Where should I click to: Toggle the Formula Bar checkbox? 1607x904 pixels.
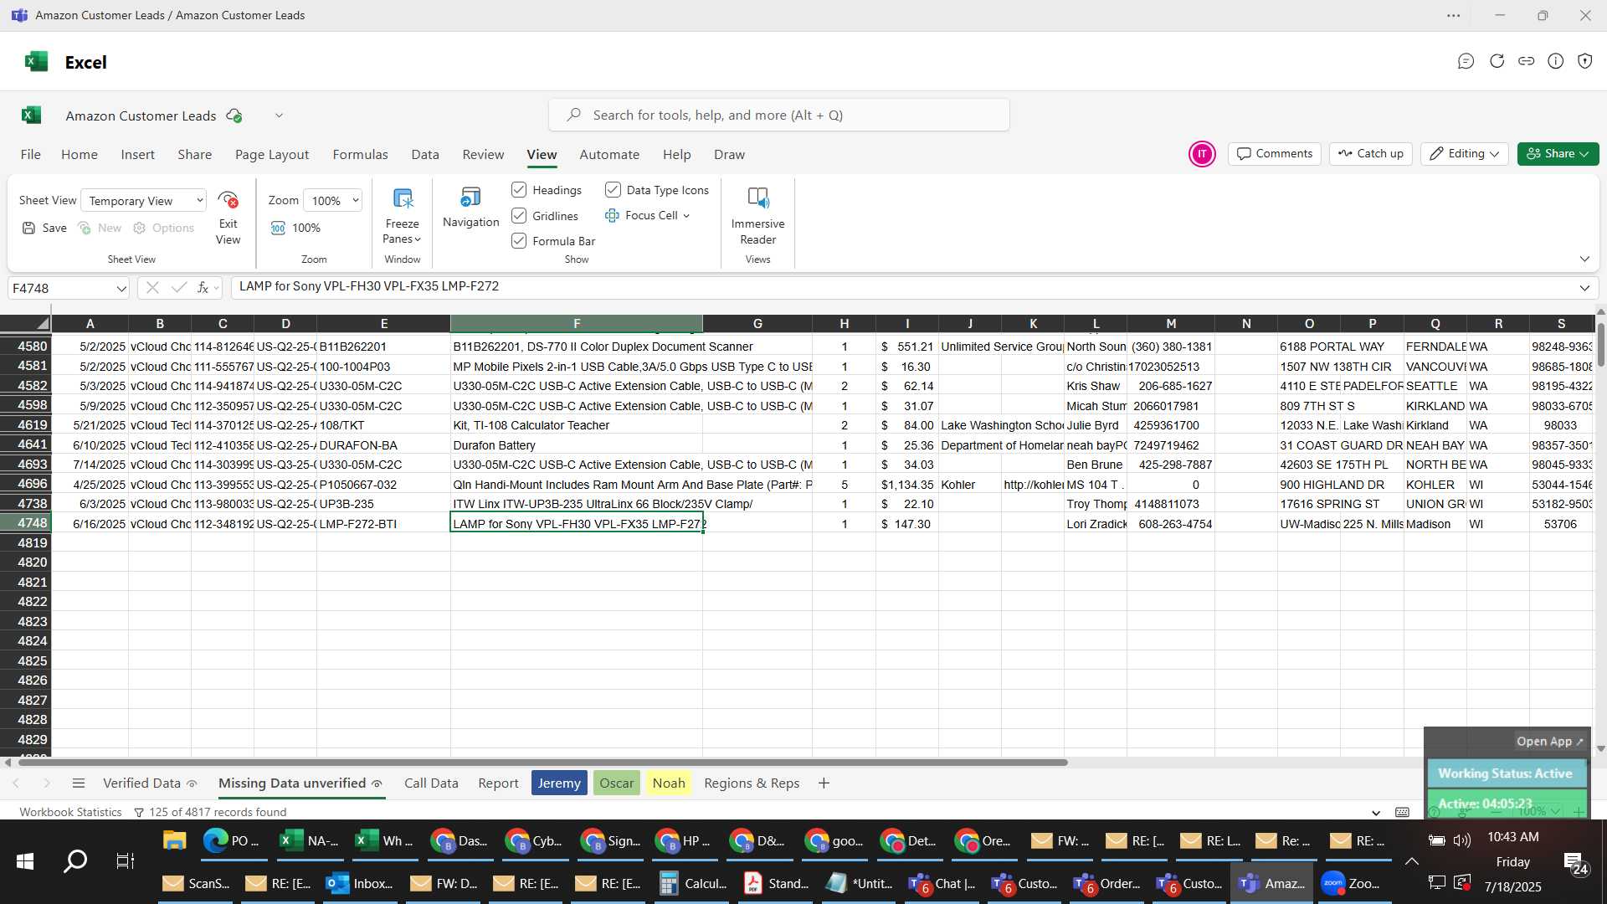(x=519, y=241)
